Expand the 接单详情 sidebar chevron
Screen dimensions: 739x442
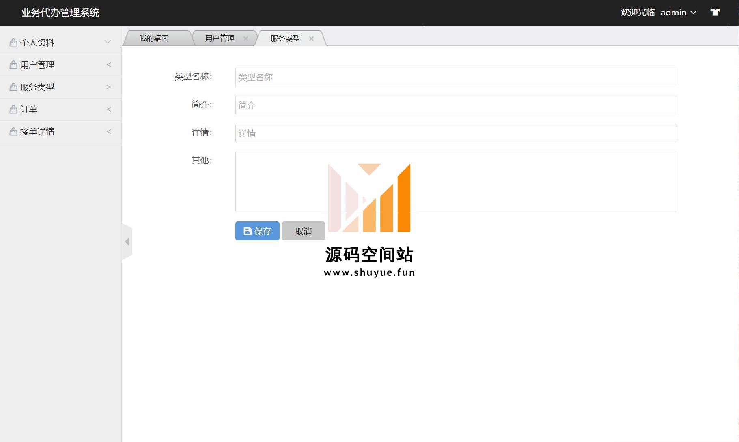point(109,132)
